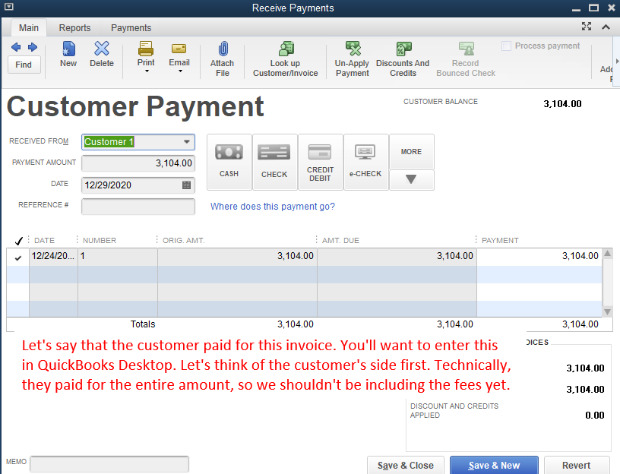Open Look up Customer/Invoice
Viewport: 620px width, 474px height.
(x=286, y=59)
